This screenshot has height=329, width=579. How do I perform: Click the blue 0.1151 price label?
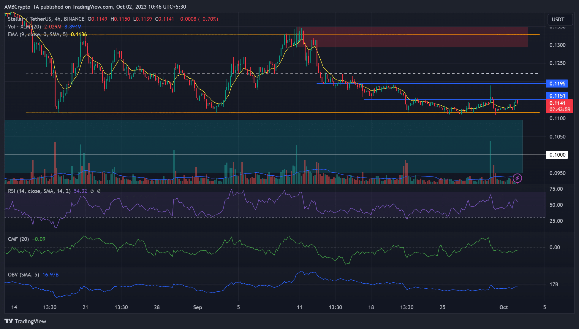coord(557,96)
